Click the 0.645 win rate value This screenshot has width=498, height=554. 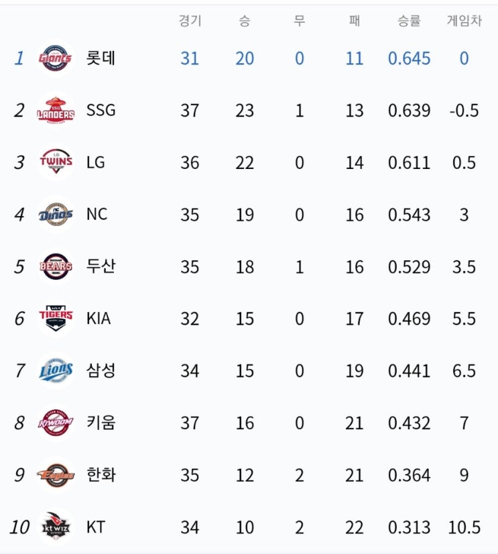[x=409, y=58]
